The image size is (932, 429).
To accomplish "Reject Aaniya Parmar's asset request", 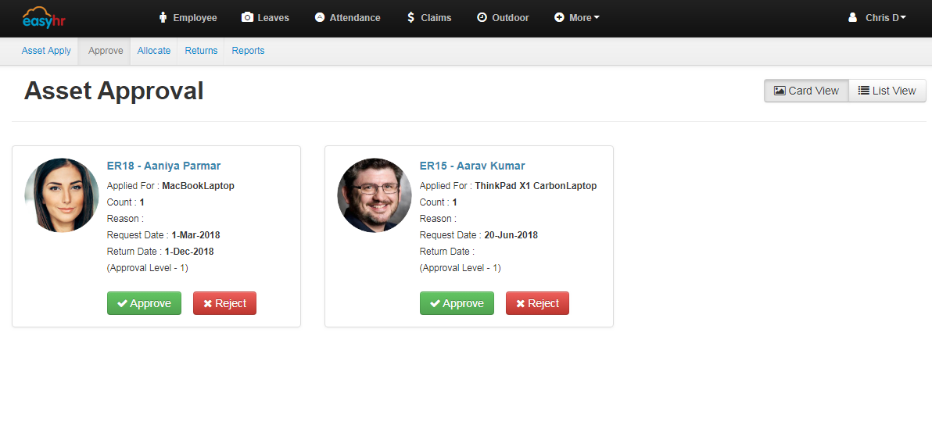I will [224, 303].
